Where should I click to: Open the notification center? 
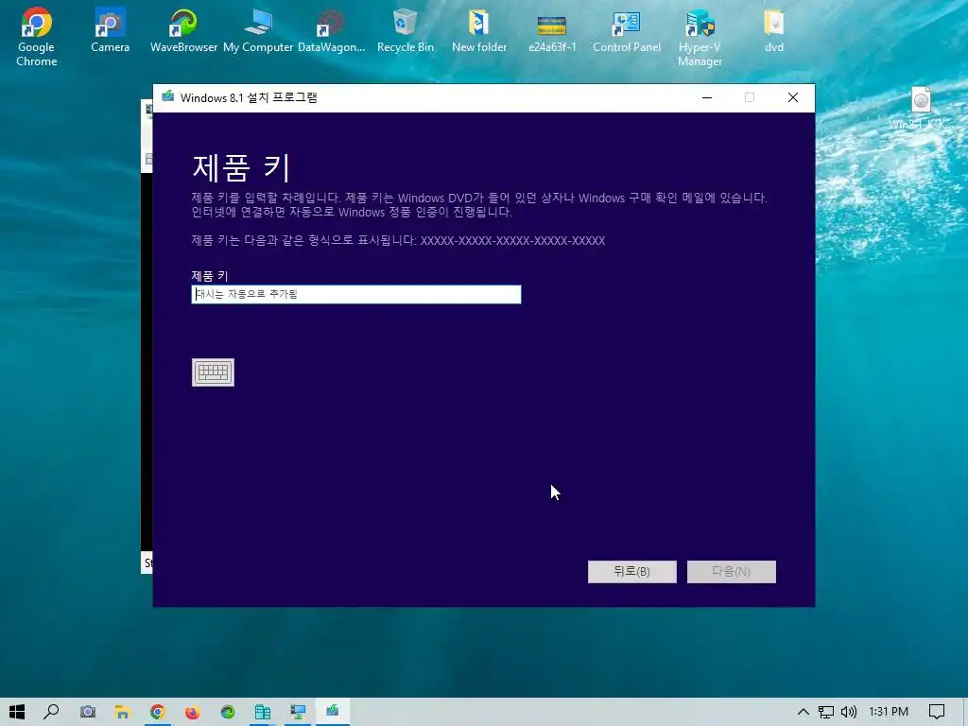click(x=937, y=712)
